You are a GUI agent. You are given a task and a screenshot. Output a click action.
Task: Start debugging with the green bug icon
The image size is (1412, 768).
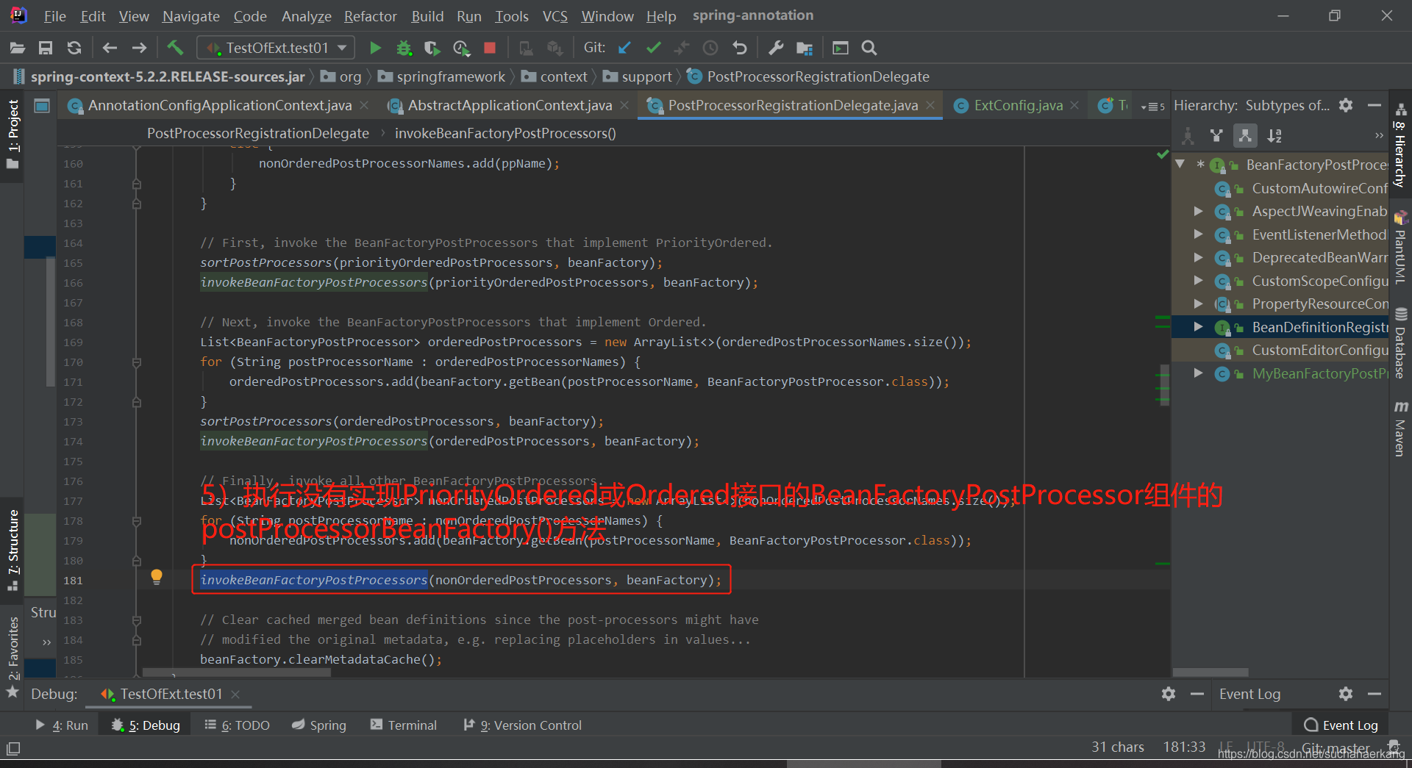(x=404, y=48)
